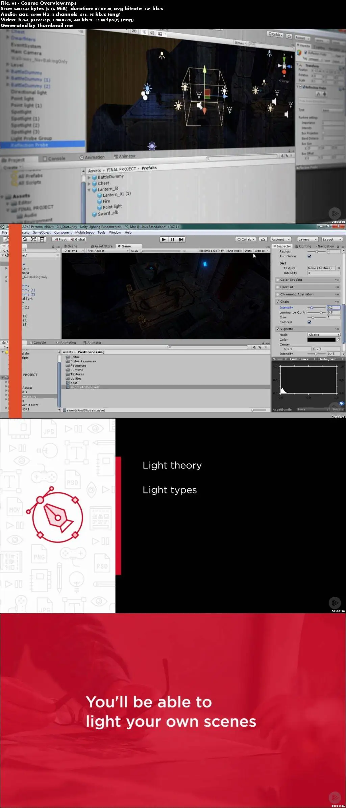This screenshot has height=808, width=346.
Task: Click the Grain Intensity slider
Action: 317,307
